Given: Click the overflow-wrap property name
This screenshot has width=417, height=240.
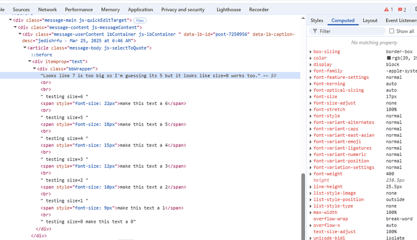Looking at the screenshot, I should 330,219.
